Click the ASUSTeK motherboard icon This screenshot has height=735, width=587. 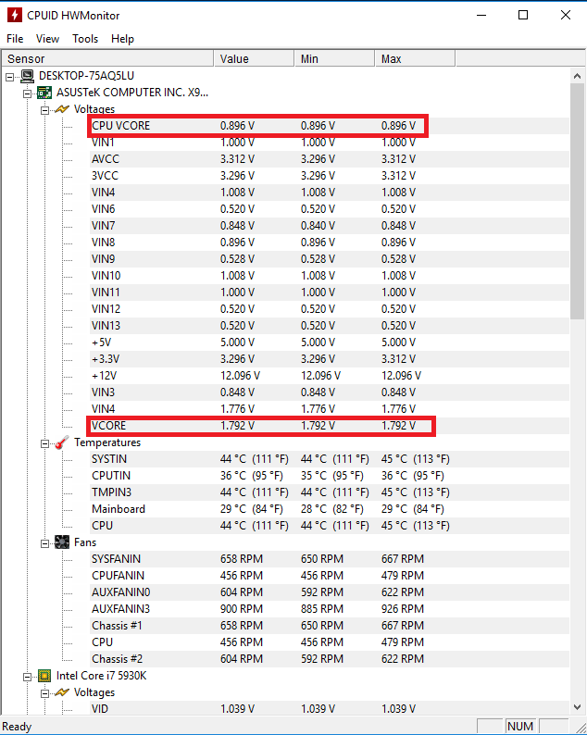click(44, 93)
